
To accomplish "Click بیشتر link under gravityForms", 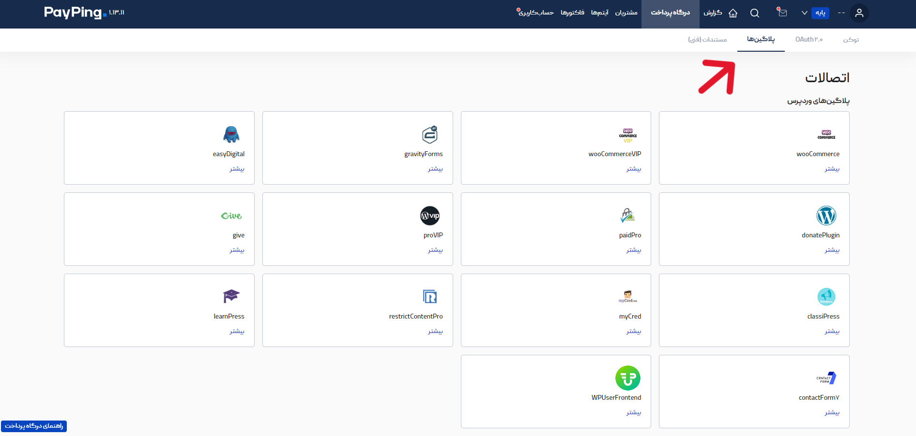I will tap(435, 169).
